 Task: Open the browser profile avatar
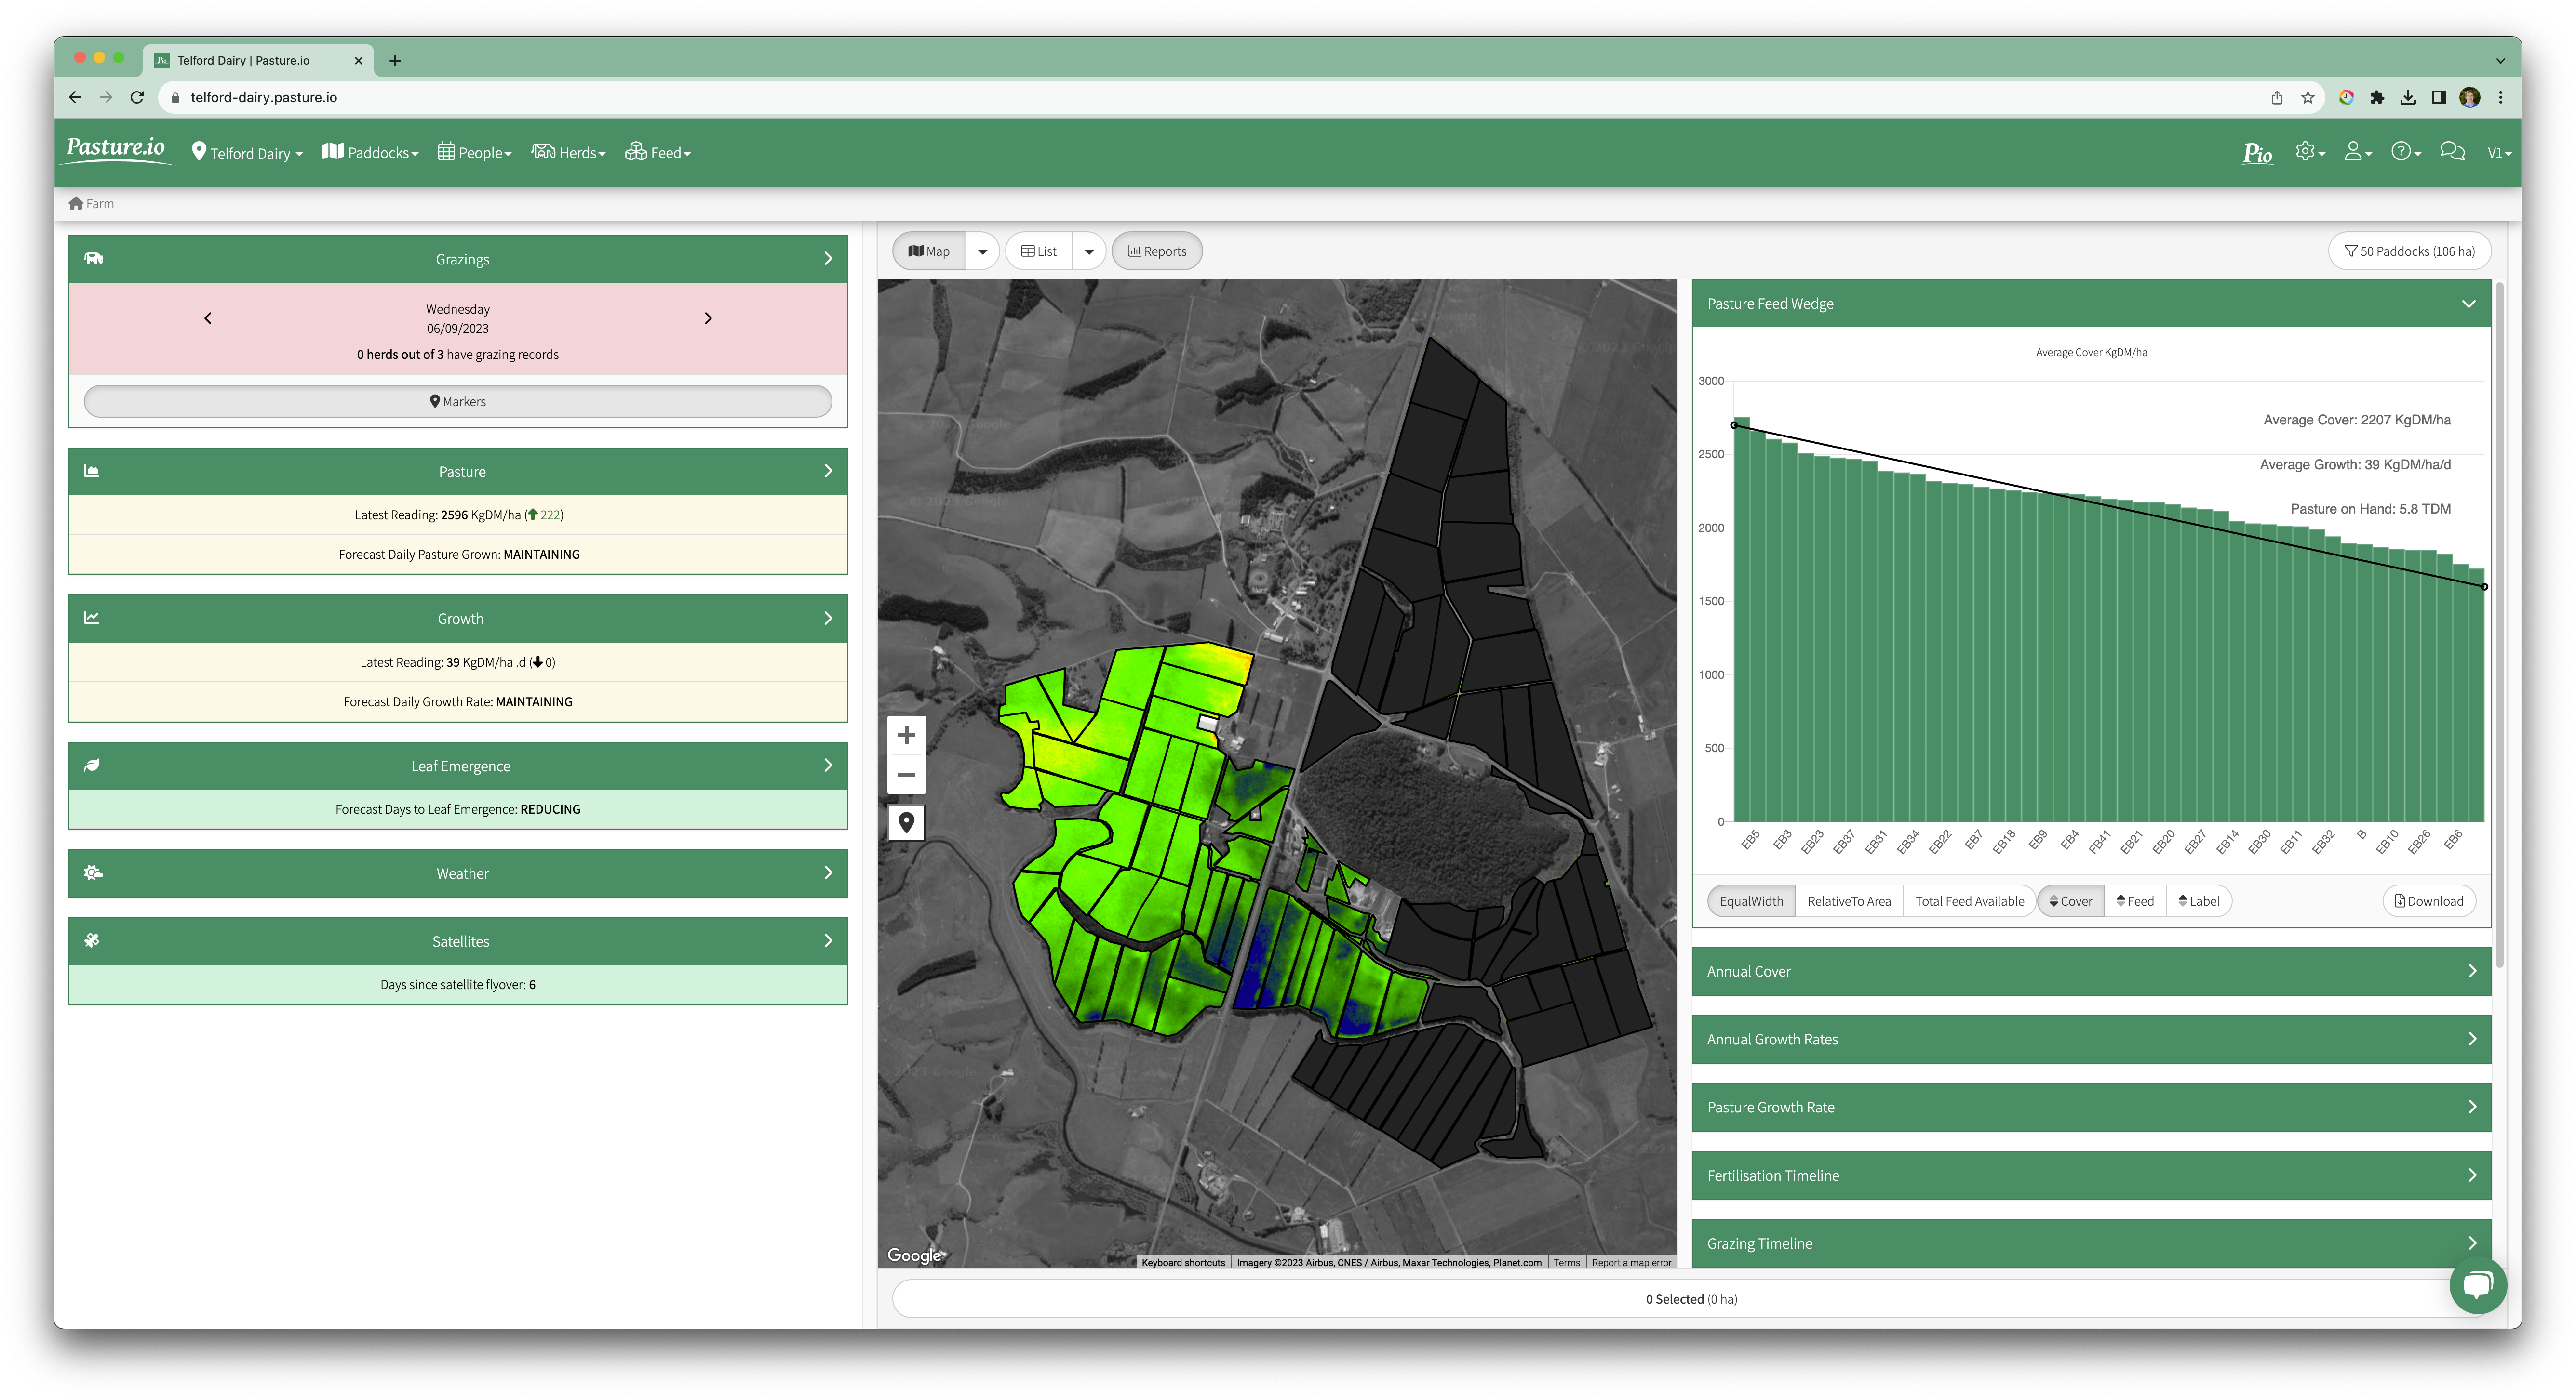click(x=2470, y=97)
